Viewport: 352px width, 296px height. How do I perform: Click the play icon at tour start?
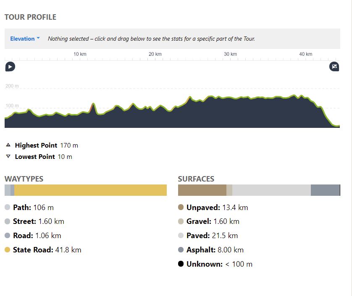[10, 66]
